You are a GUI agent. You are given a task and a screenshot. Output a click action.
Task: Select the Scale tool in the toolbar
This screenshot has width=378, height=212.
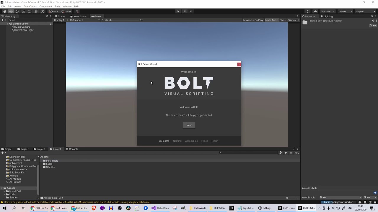click(24, 11)
